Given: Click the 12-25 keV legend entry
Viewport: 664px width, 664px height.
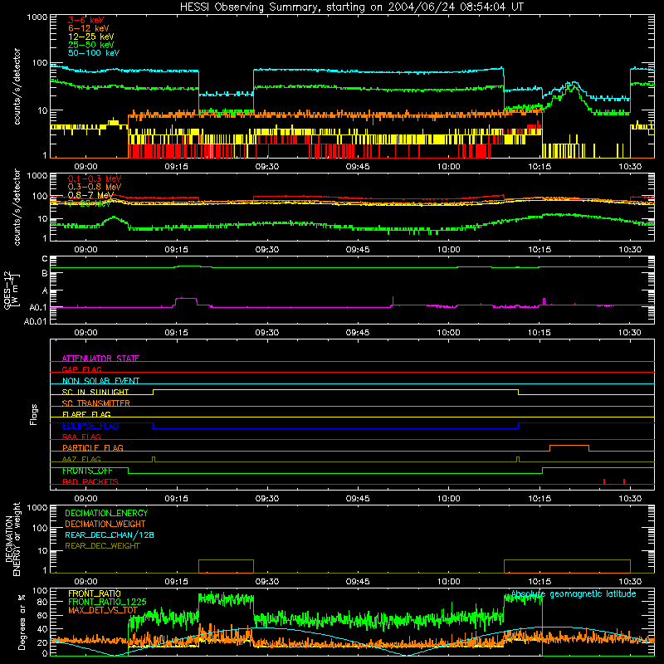Looking at the screenshot, I should point(90,37).
